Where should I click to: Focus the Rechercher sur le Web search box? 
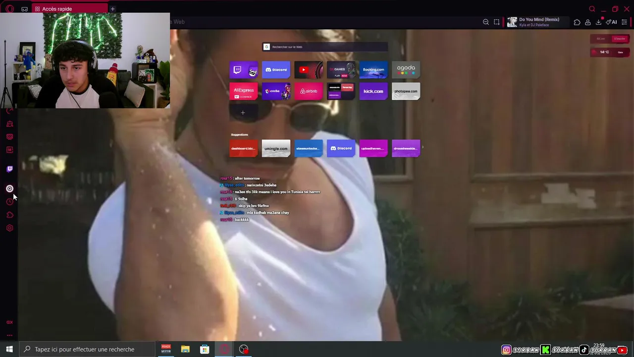(x=325, y=47)
